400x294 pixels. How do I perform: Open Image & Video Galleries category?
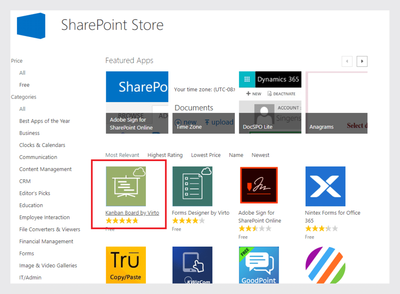coord(48,265)
